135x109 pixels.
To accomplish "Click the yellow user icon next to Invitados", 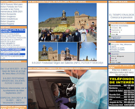I will [110, 27].
